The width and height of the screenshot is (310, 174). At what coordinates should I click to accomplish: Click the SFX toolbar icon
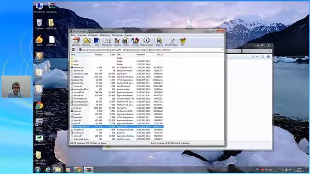183,42
